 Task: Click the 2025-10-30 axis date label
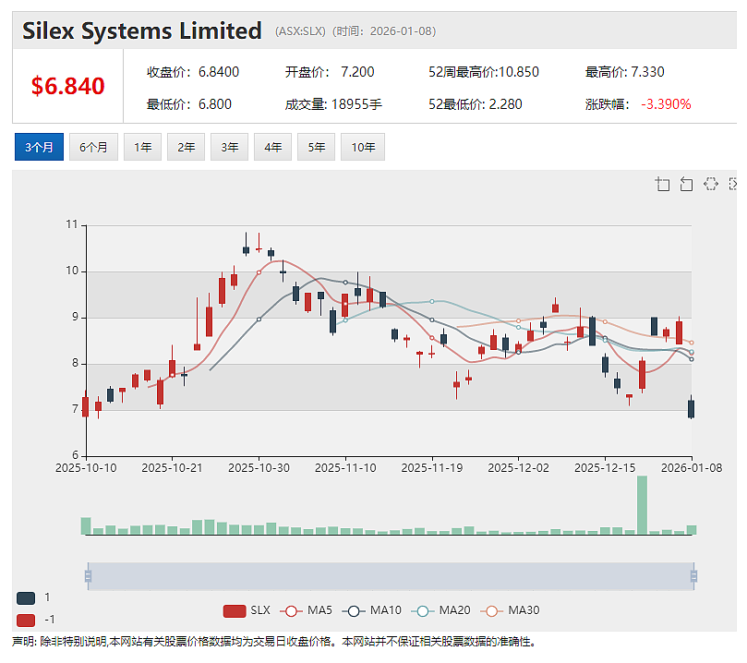point(259,468)
